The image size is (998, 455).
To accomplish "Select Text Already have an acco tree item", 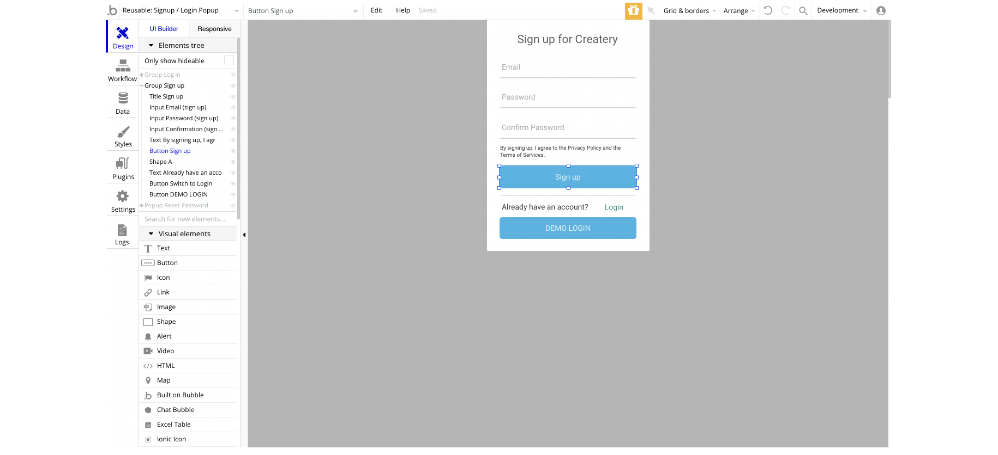I will tap(185, 173).
